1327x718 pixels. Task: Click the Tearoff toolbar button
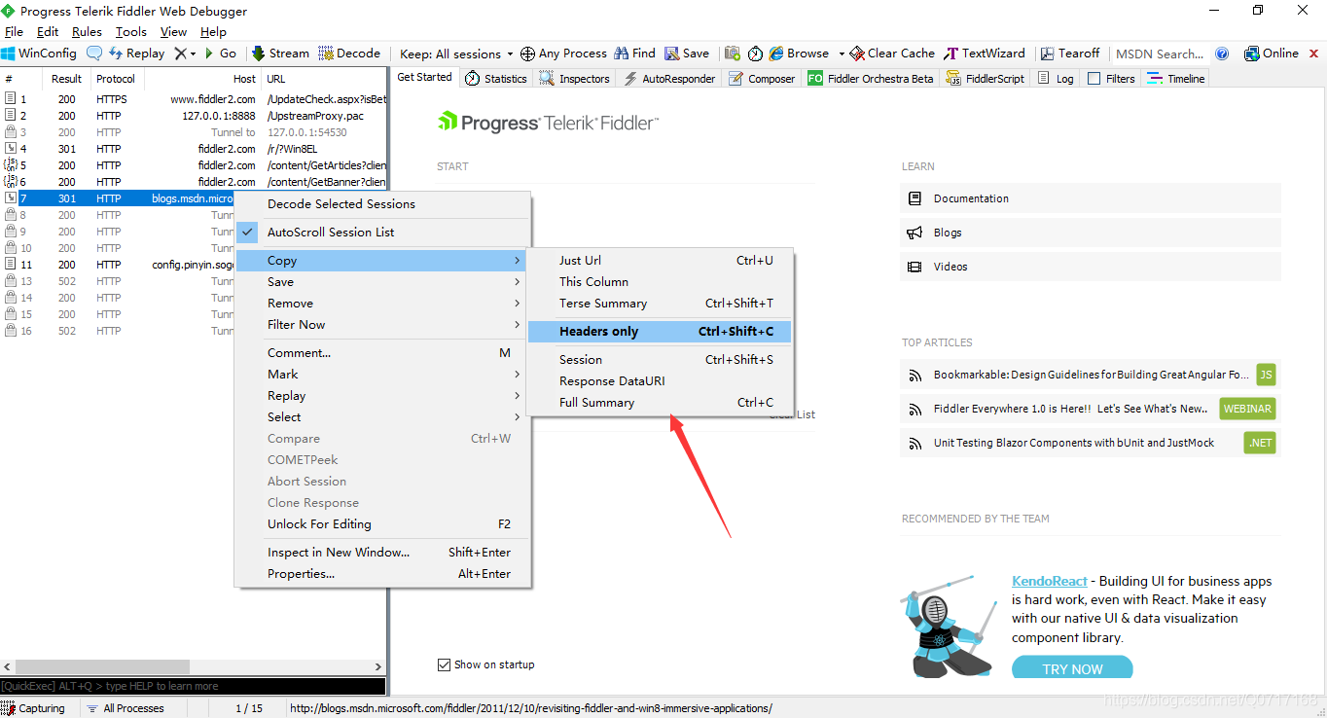(x=1070, y=54)
